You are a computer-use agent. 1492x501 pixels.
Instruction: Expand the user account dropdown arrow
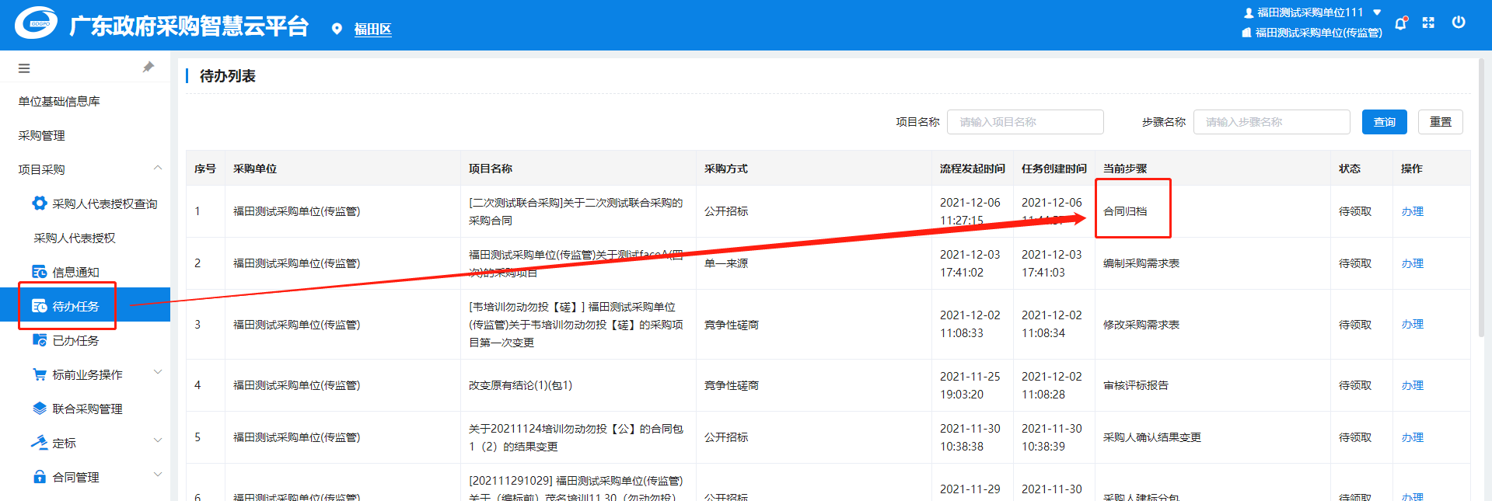[1377, 12]
